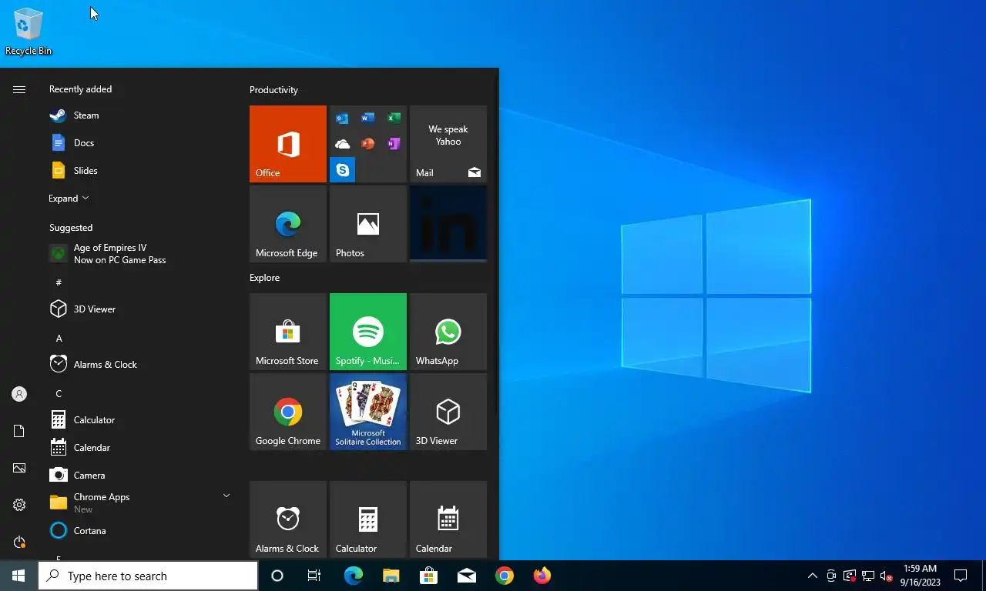This screenshot has height=591, width=986.
Task: Launch Microsoft Edge tile
Action: [x=288, y=224]
